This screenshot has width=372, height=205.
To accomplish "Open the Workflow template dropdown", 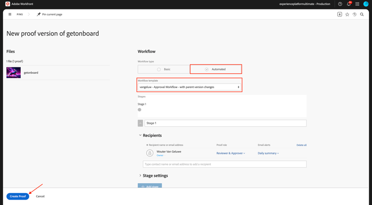I will [189, 87].
